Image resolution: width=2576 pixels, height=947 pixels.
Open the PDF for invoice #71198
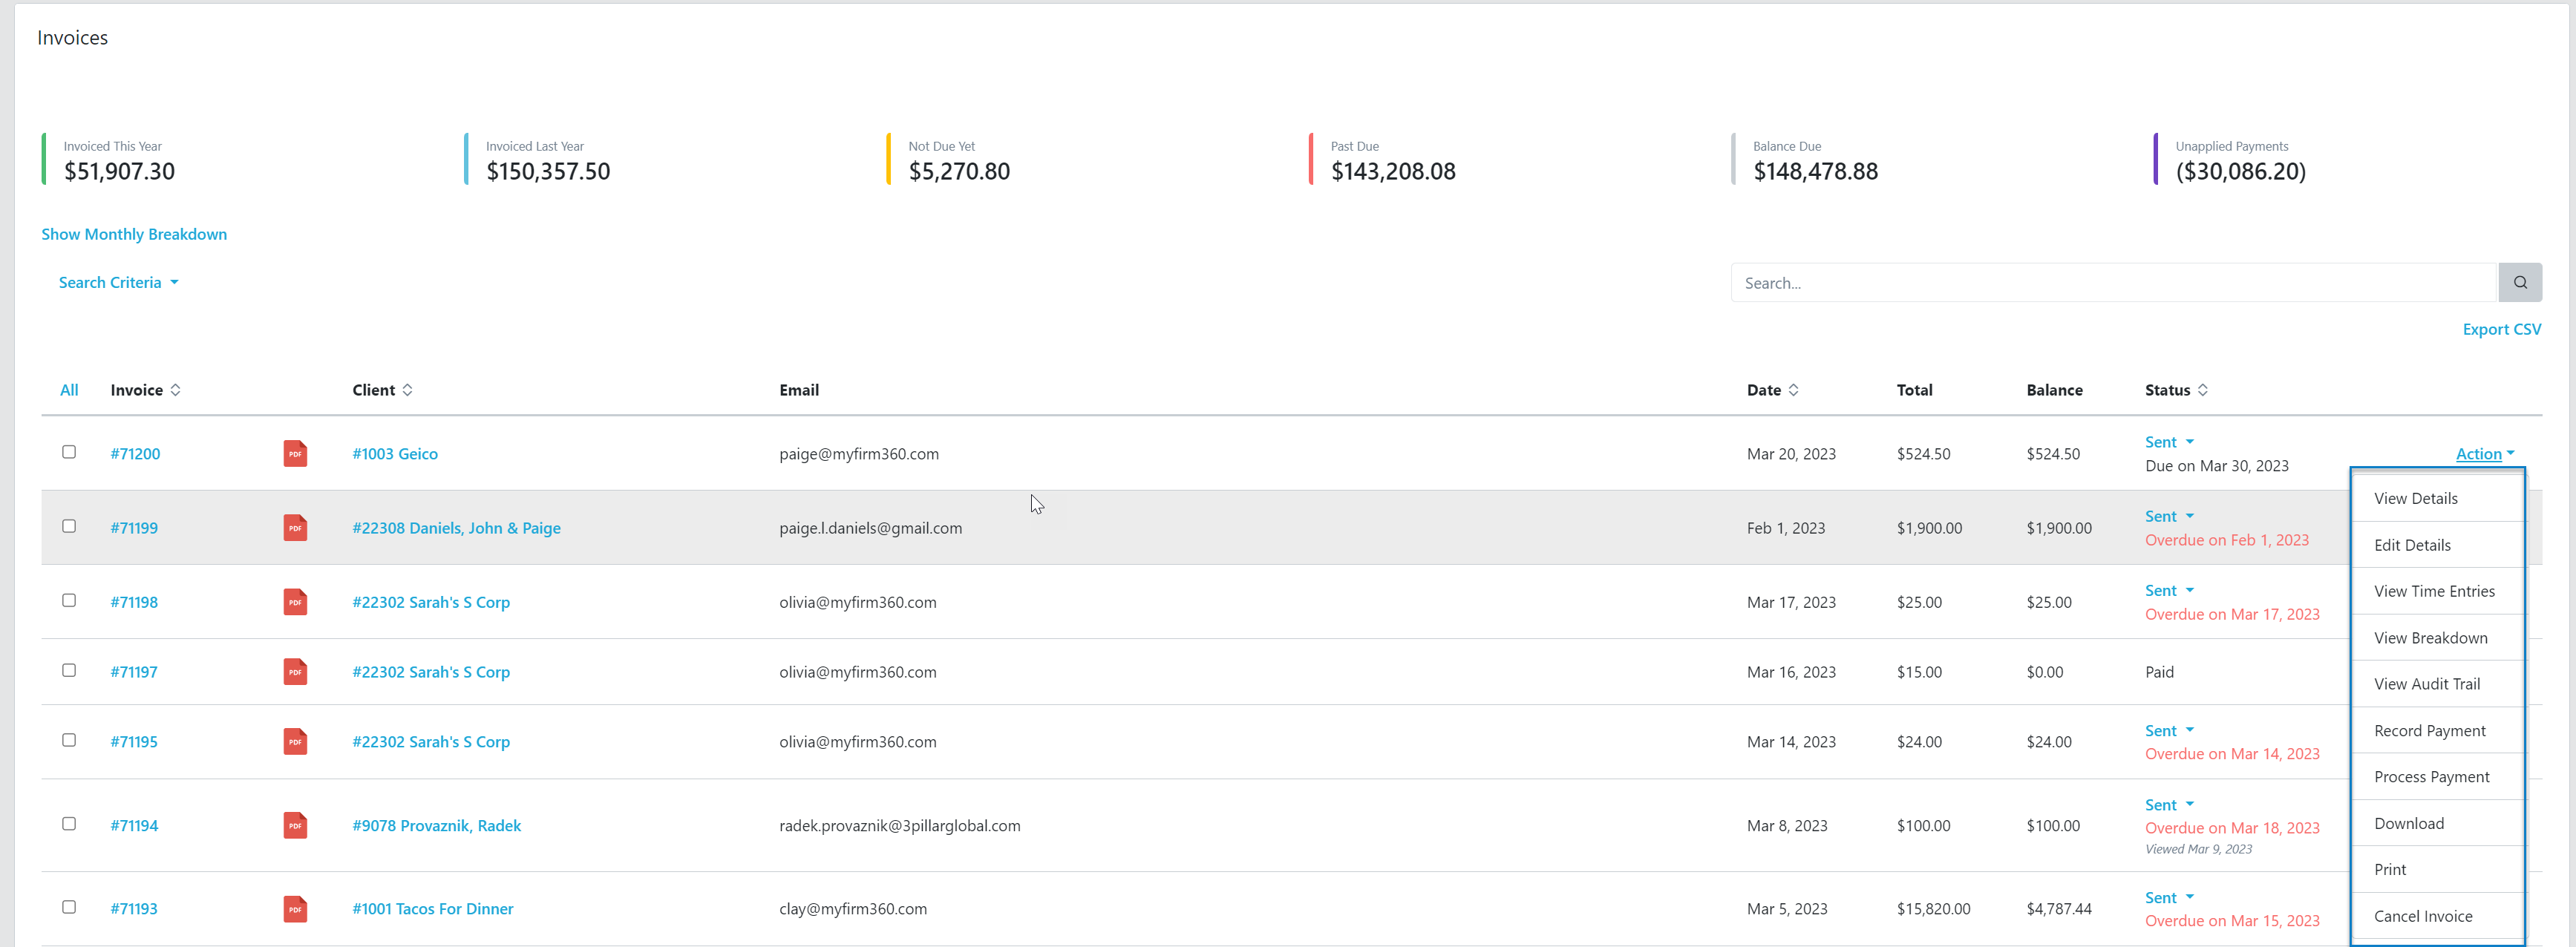[x=295, y=602]
